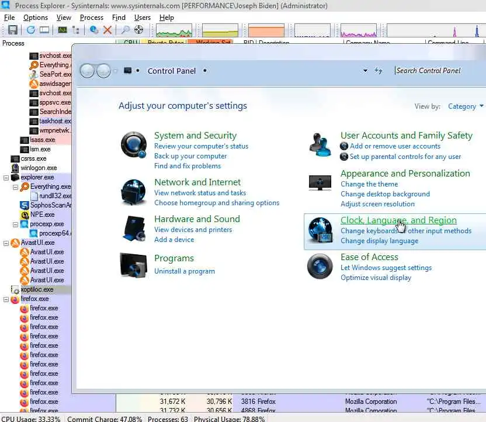The width and height of the screenshot is (486, 422).
Task: Collapse the explorer.exe tree node
Action: pyautogui.click(x=6, y=178)
